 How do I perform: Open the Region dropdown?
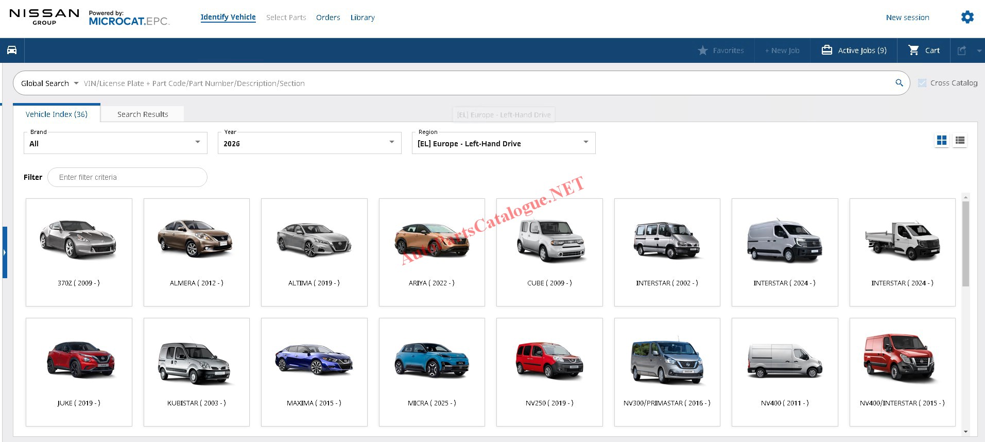point(503,143)
